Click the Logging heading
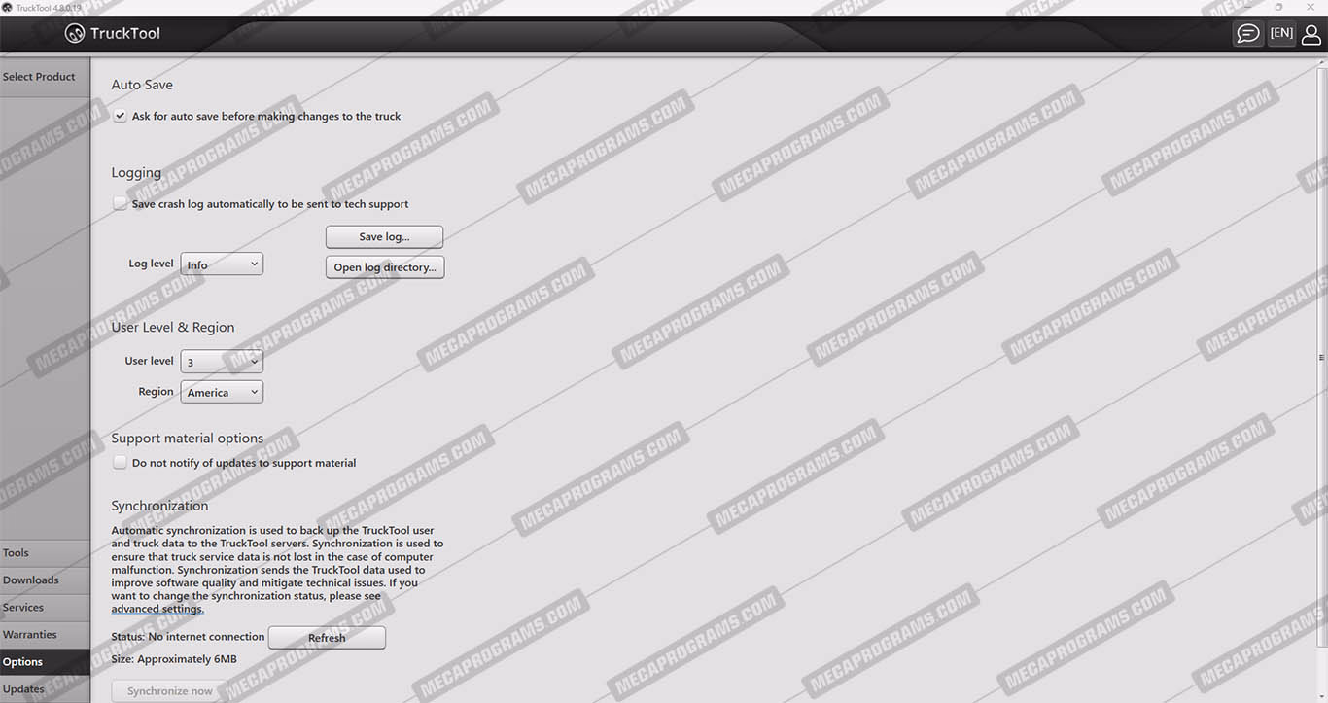This screenshot has height=703, width=1328. pyautogui.click(x=136, y=173)
